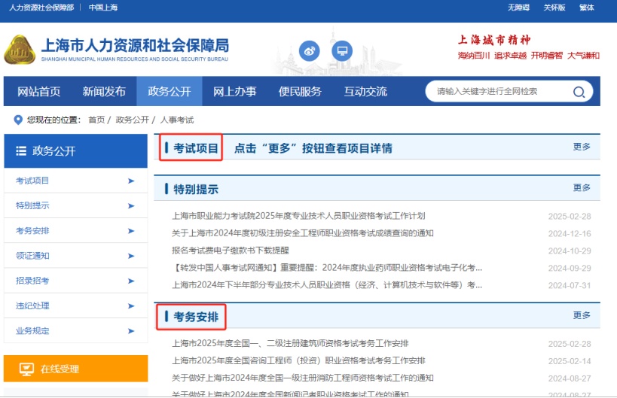This screenshot has height=398, width=617.
Task: Open the 网上办事 navigation tab
Action: coord(234,92)
